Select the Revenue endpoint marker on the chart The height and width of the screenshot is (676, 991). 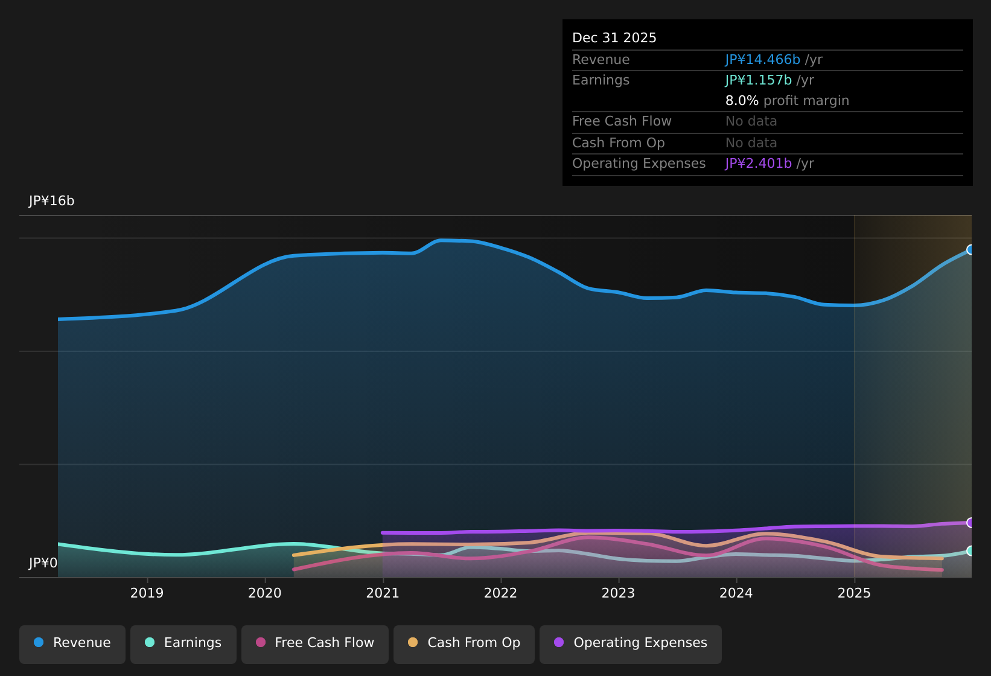tap(970, 249)
